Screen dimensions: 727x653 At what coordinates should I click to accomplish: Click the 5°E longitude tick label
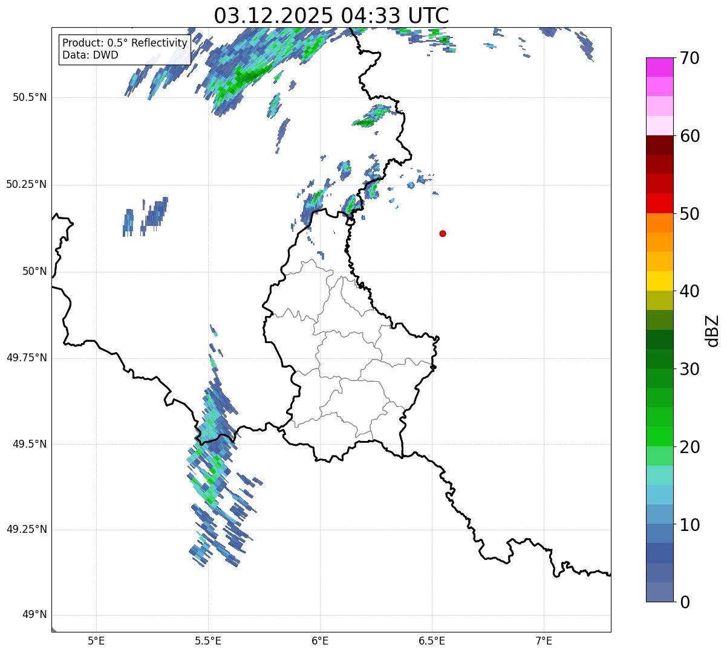pos(96,640)
